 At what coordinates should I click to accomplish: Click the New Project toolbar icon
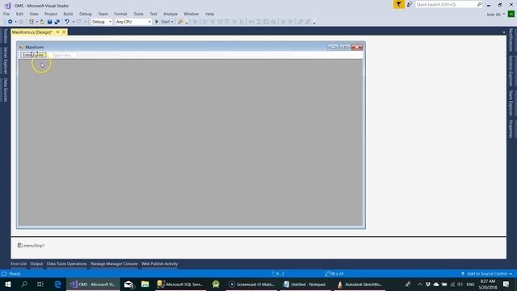coord(32,22)
